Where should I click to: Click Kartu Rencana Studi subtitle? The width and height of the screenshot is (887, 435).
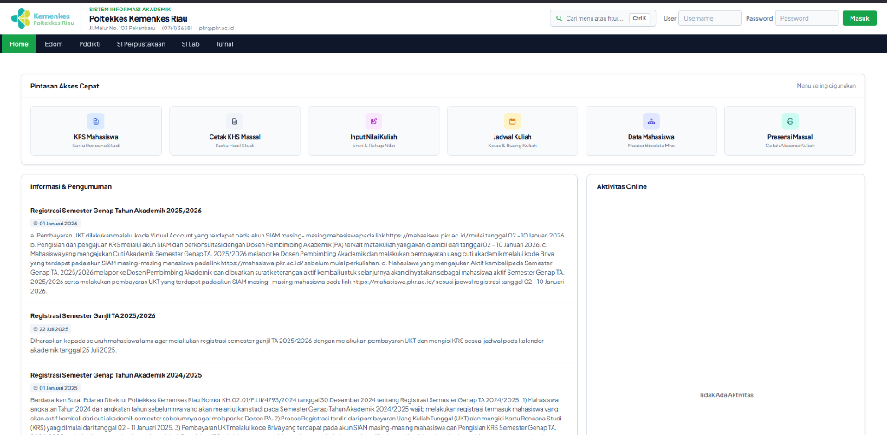95,146
